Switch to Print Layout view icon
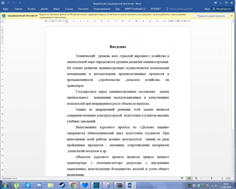 [189, 178]
